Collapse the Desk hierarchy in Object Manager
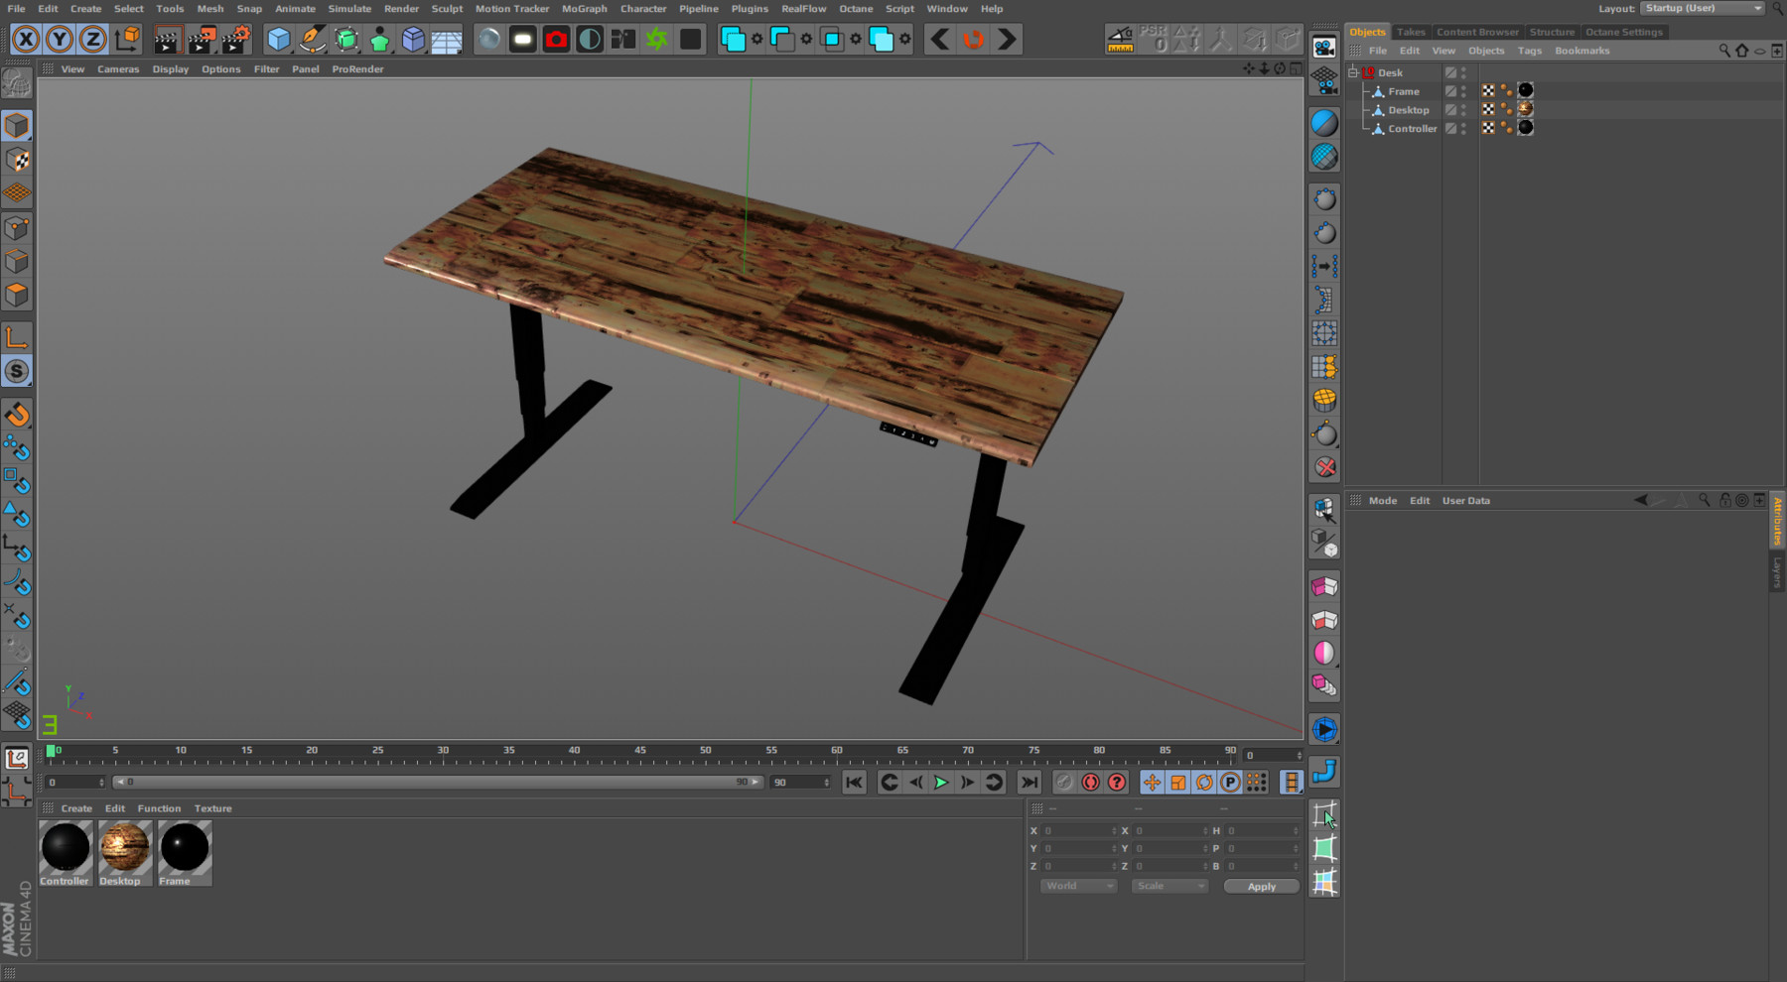 coord(1353,71)
